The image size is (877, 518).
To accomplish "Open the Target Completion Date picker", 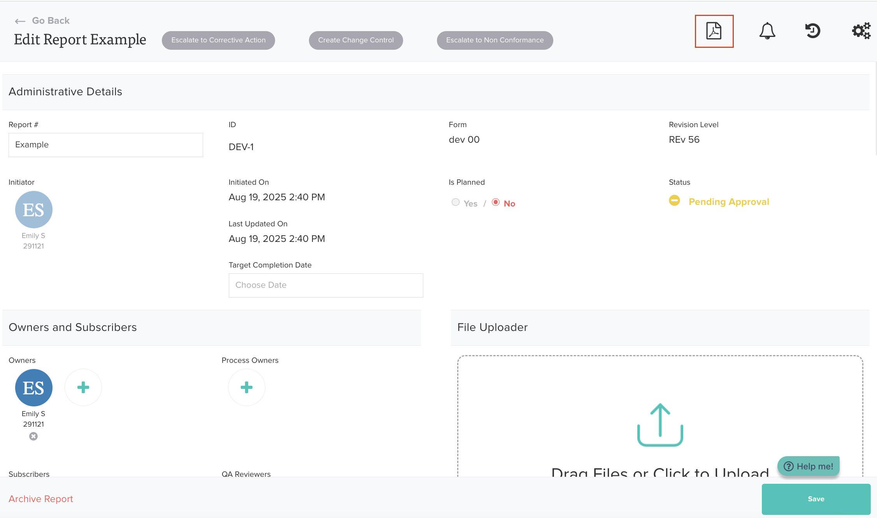I will point(326,285).
